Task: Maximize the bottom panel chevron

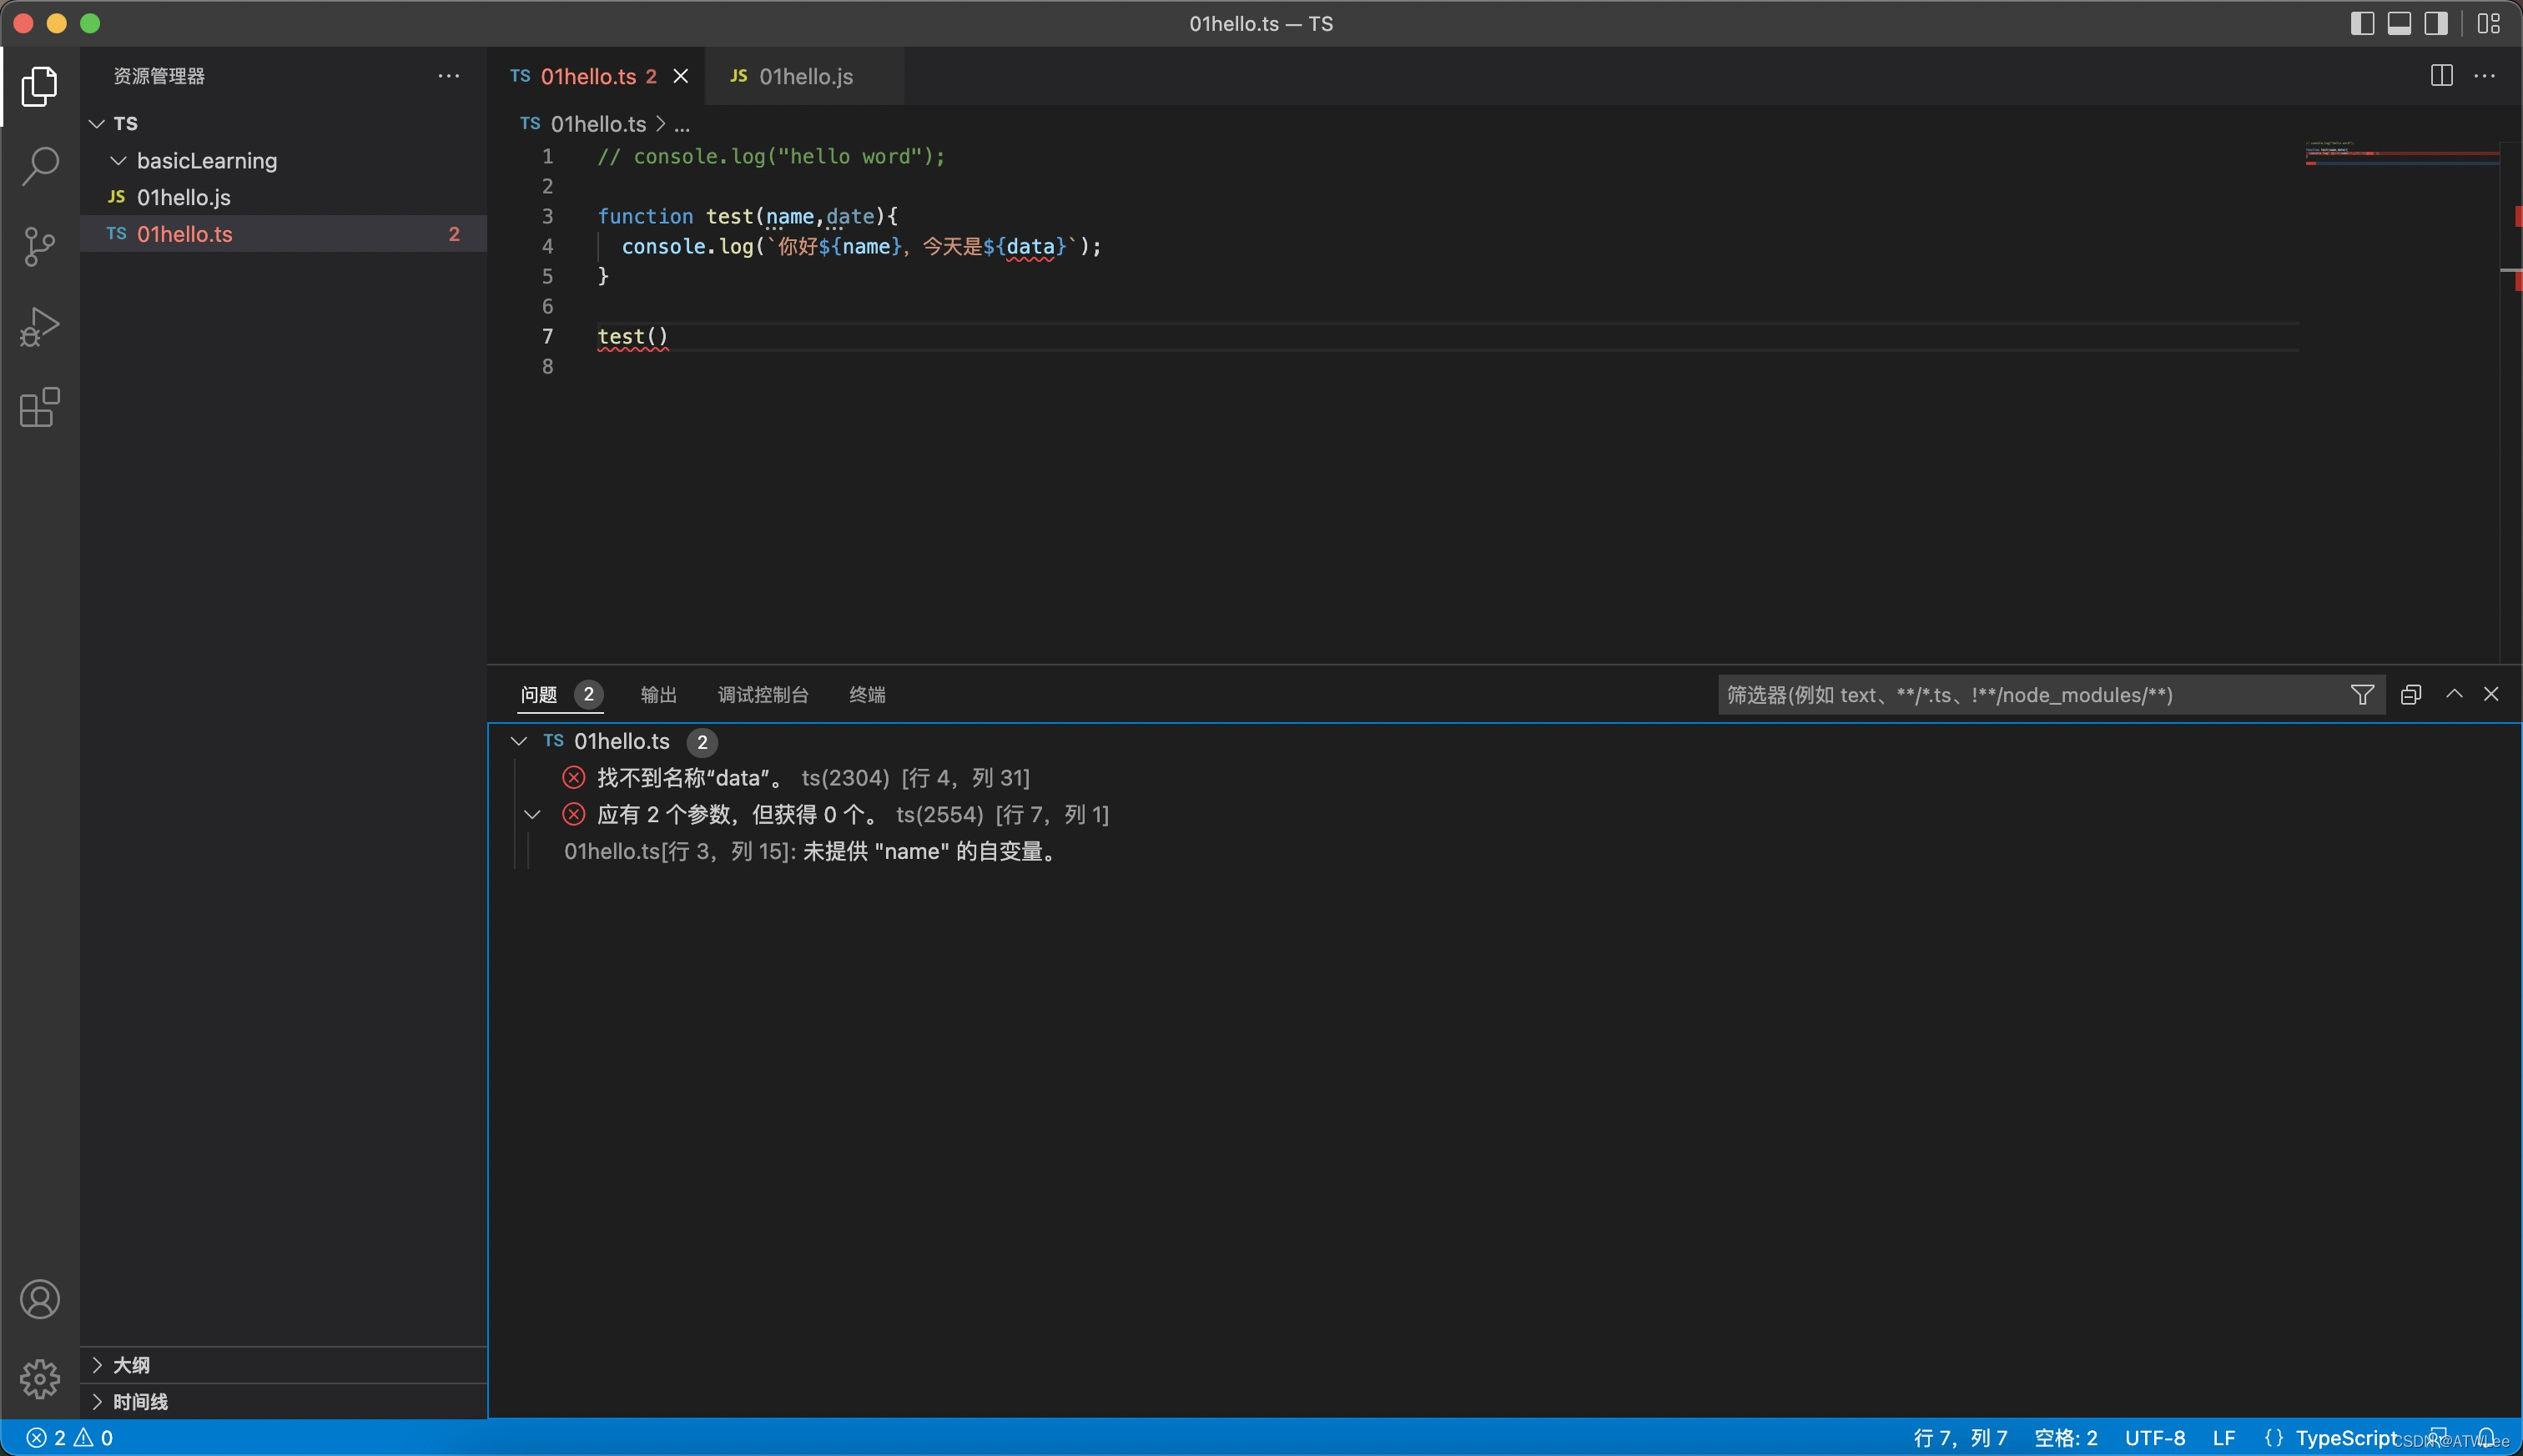Action: (2454, 694)
